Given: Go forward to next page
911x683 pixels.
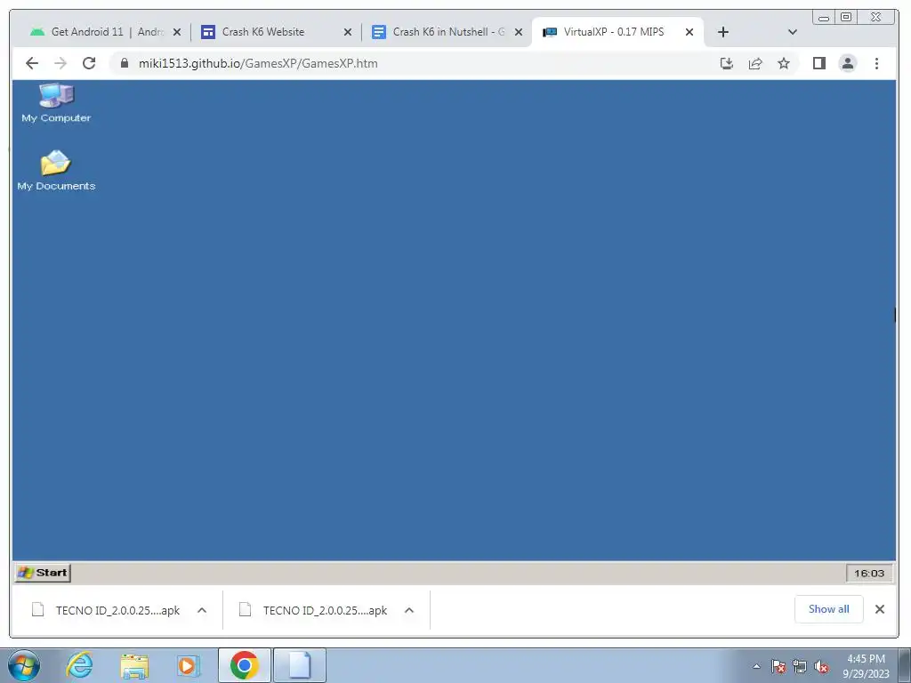Looking at the screenshot, I should tap(60, 63).
